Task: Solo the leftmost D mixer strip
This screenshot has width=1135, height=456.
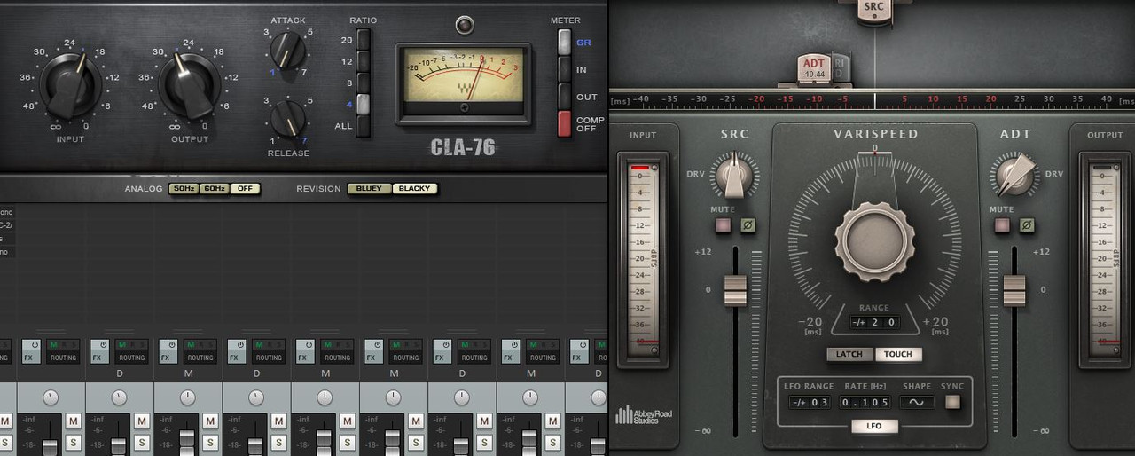Action: click(141, 442)
